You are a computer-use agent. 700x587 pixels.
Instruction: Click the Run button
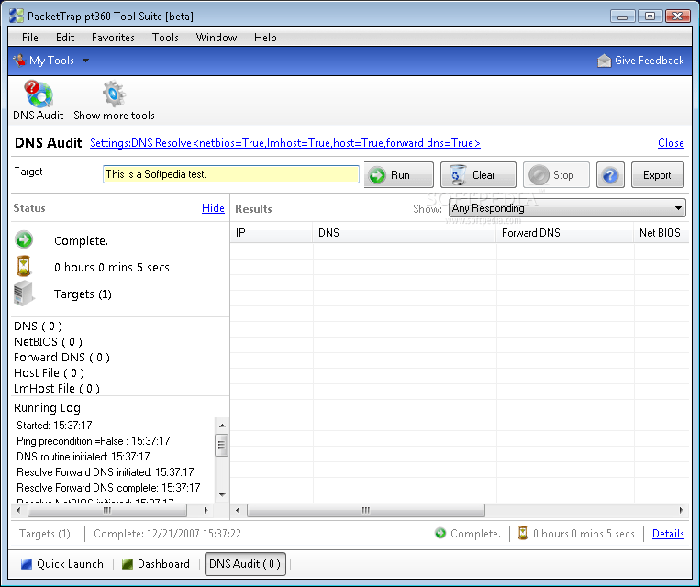[x=399, y=175]
